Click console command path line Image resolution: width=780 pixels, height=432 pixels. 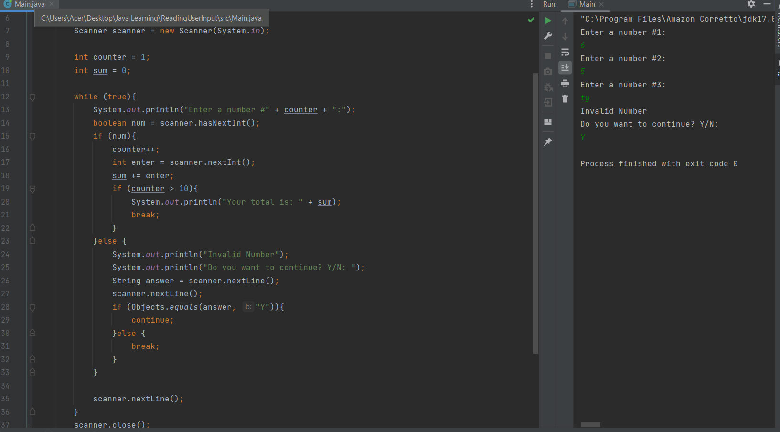677,19
